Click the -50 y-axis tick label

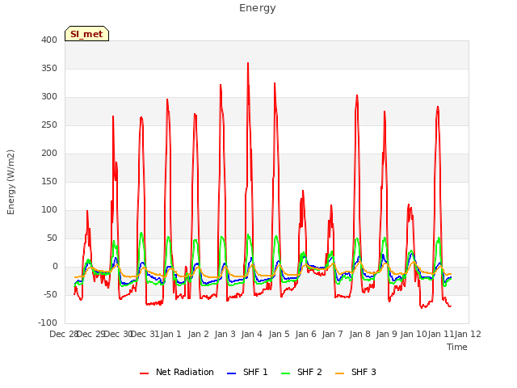(x=50, y=294)
